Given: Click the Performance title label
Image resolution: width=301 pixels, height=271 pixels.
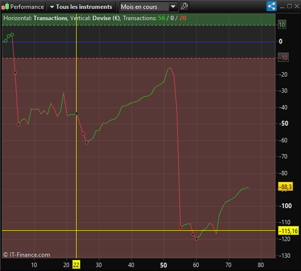Looking at the screenshot, I should (27, 7).
